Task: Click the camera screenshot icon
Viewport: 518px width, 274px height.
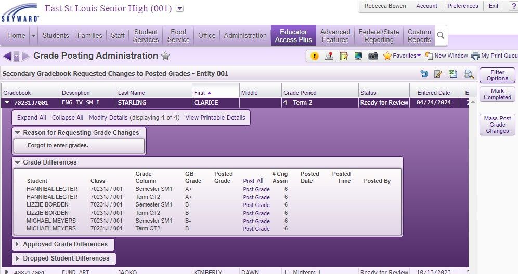Action: [373, 56]
